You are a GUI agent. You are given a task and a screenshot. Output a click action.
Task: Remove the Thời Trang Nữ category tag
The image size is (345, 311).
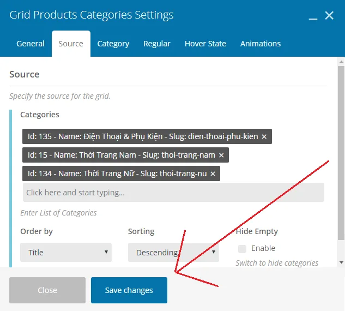[x=213, y=174]
